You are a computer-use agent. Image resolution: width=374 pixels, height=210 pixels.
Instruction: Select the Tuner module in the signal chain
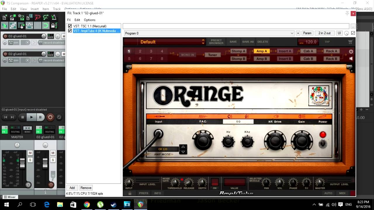212,55
